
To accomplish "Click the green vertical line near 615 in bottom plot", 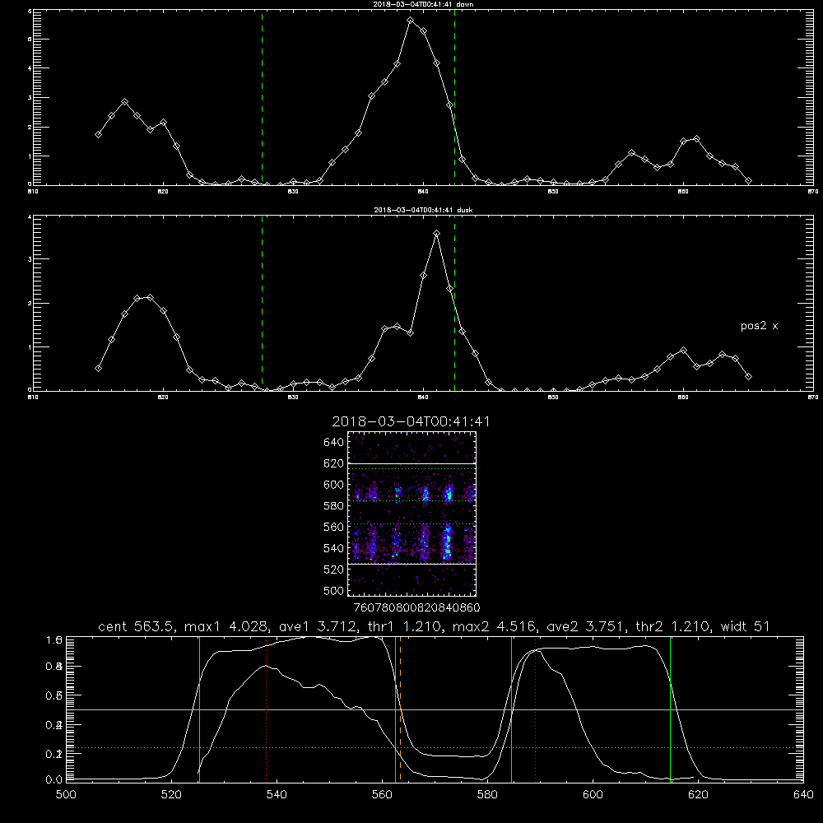I will click(x=670, y=709).
